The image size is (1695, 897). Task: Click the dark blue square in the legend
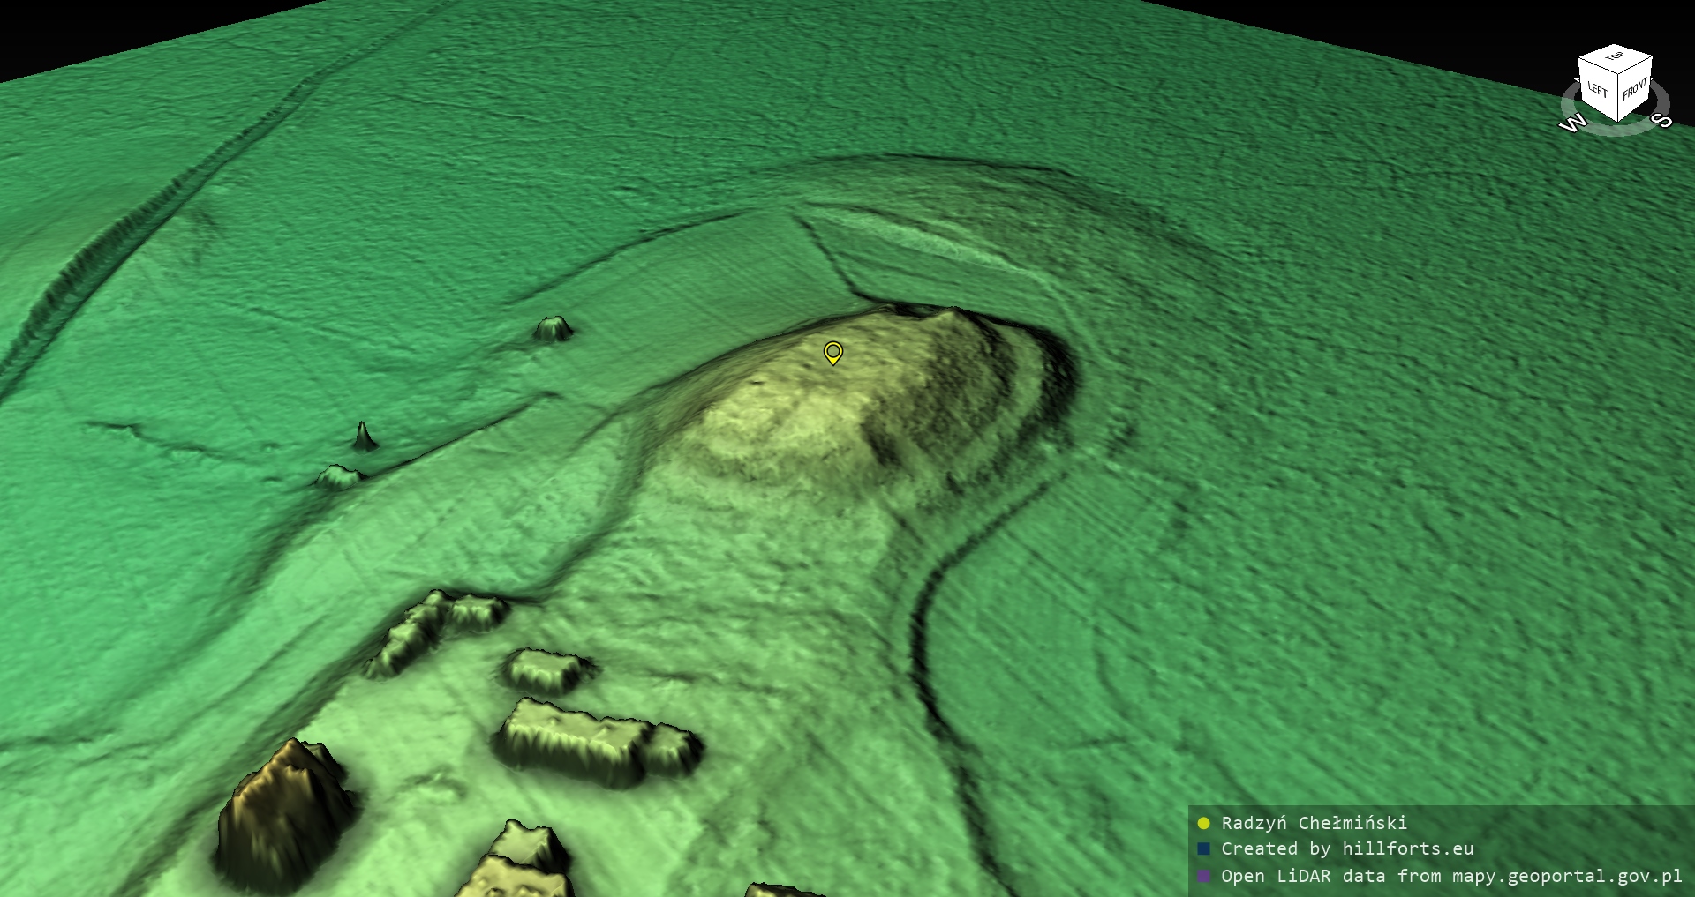coord(1203,849)
